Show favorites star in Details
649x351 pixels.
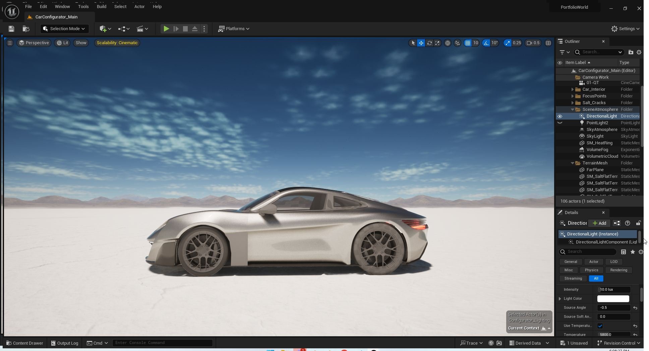[x=633, y=252]
